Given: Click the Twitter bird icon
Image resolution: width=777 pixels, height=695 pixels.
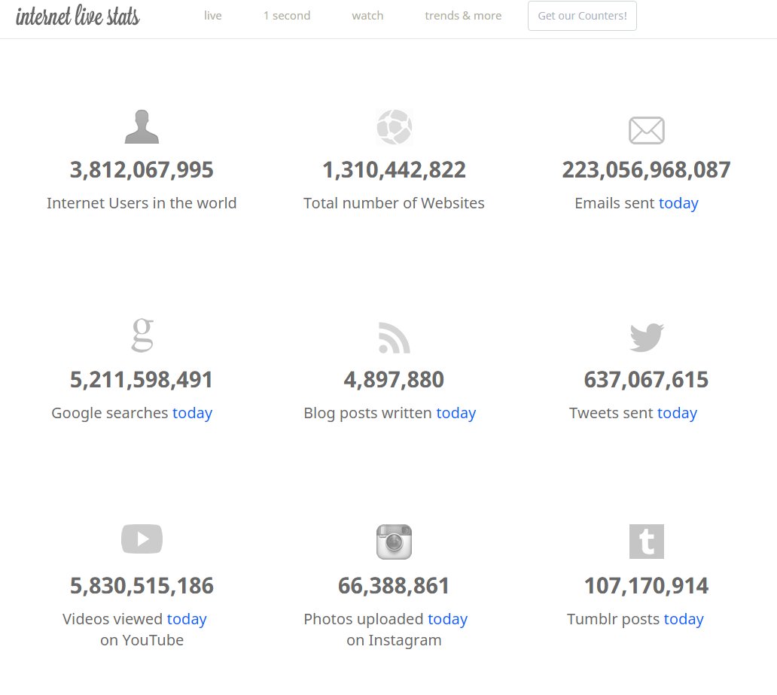Looking at the screenshot, I should pos(646,337).
